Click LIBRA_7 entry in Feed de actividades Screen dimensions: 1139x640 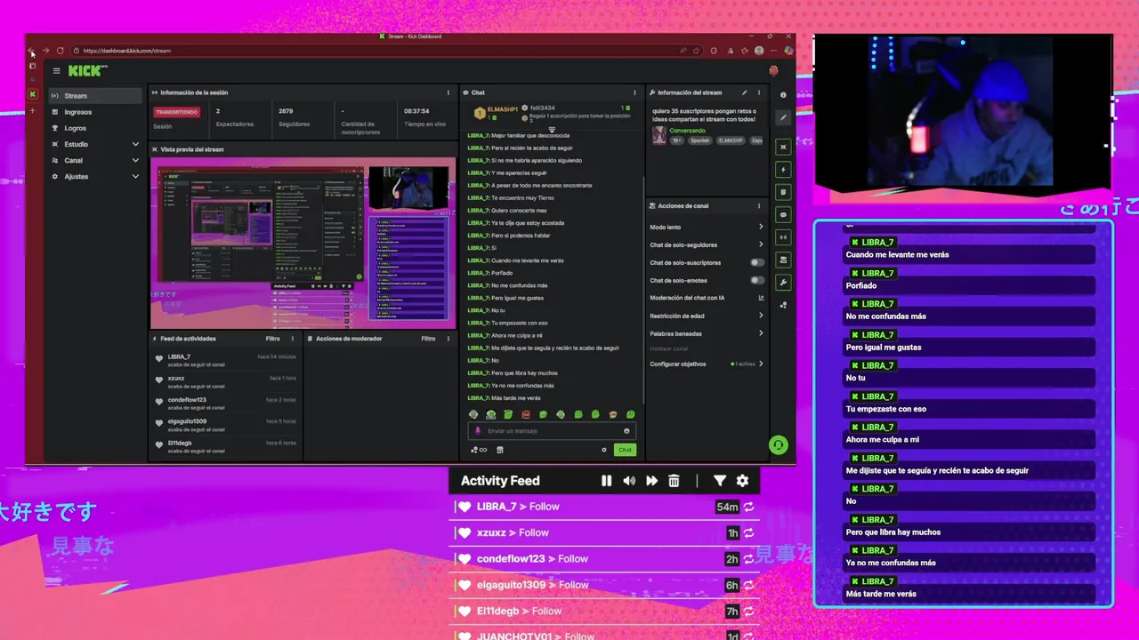click(x=225, y=360)
